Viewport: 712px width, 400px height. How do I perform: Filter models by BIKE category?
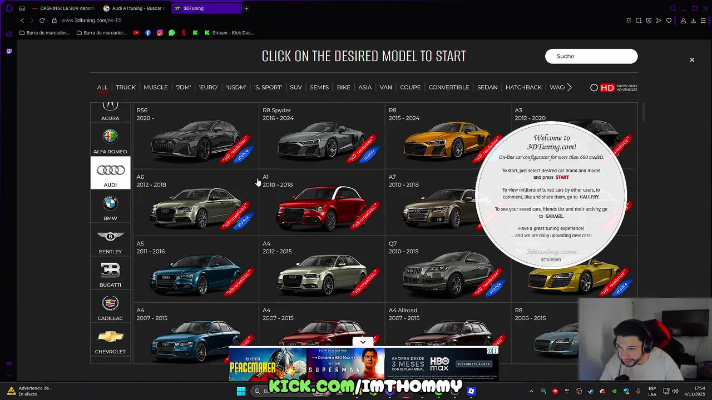pos(344,87)
